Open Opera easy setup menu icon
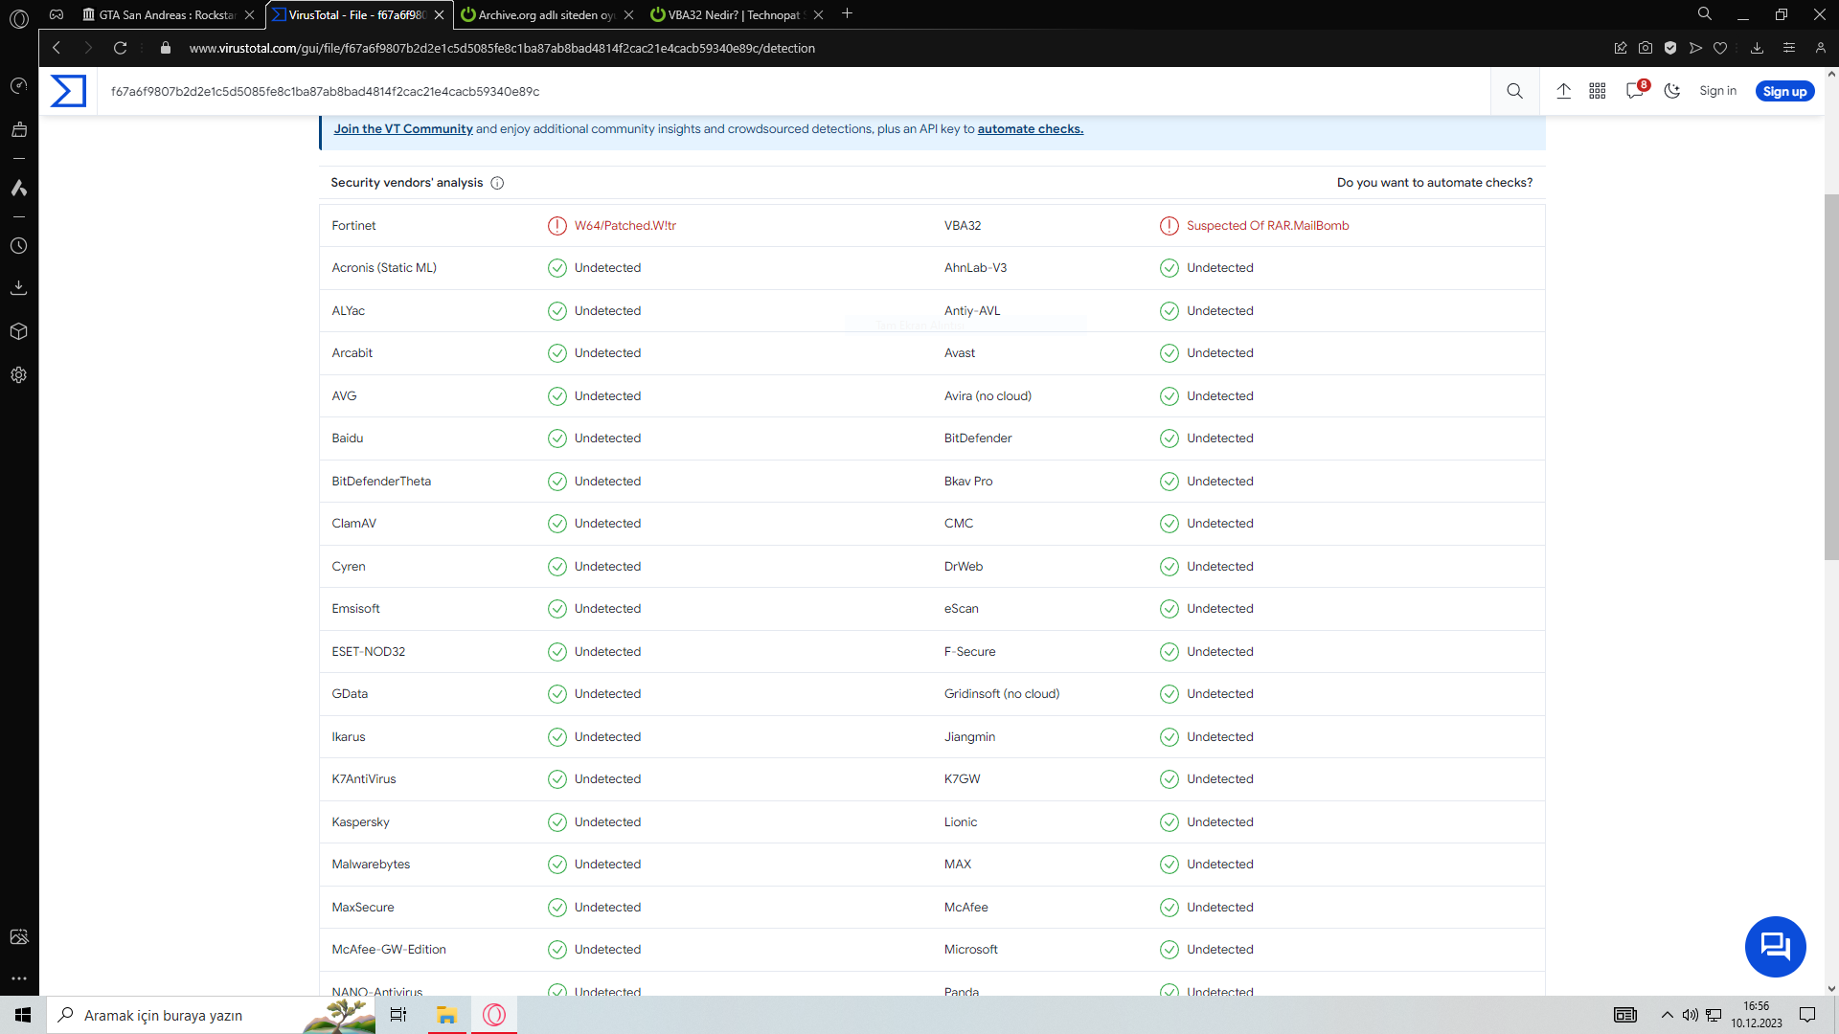 [1788, 48]
